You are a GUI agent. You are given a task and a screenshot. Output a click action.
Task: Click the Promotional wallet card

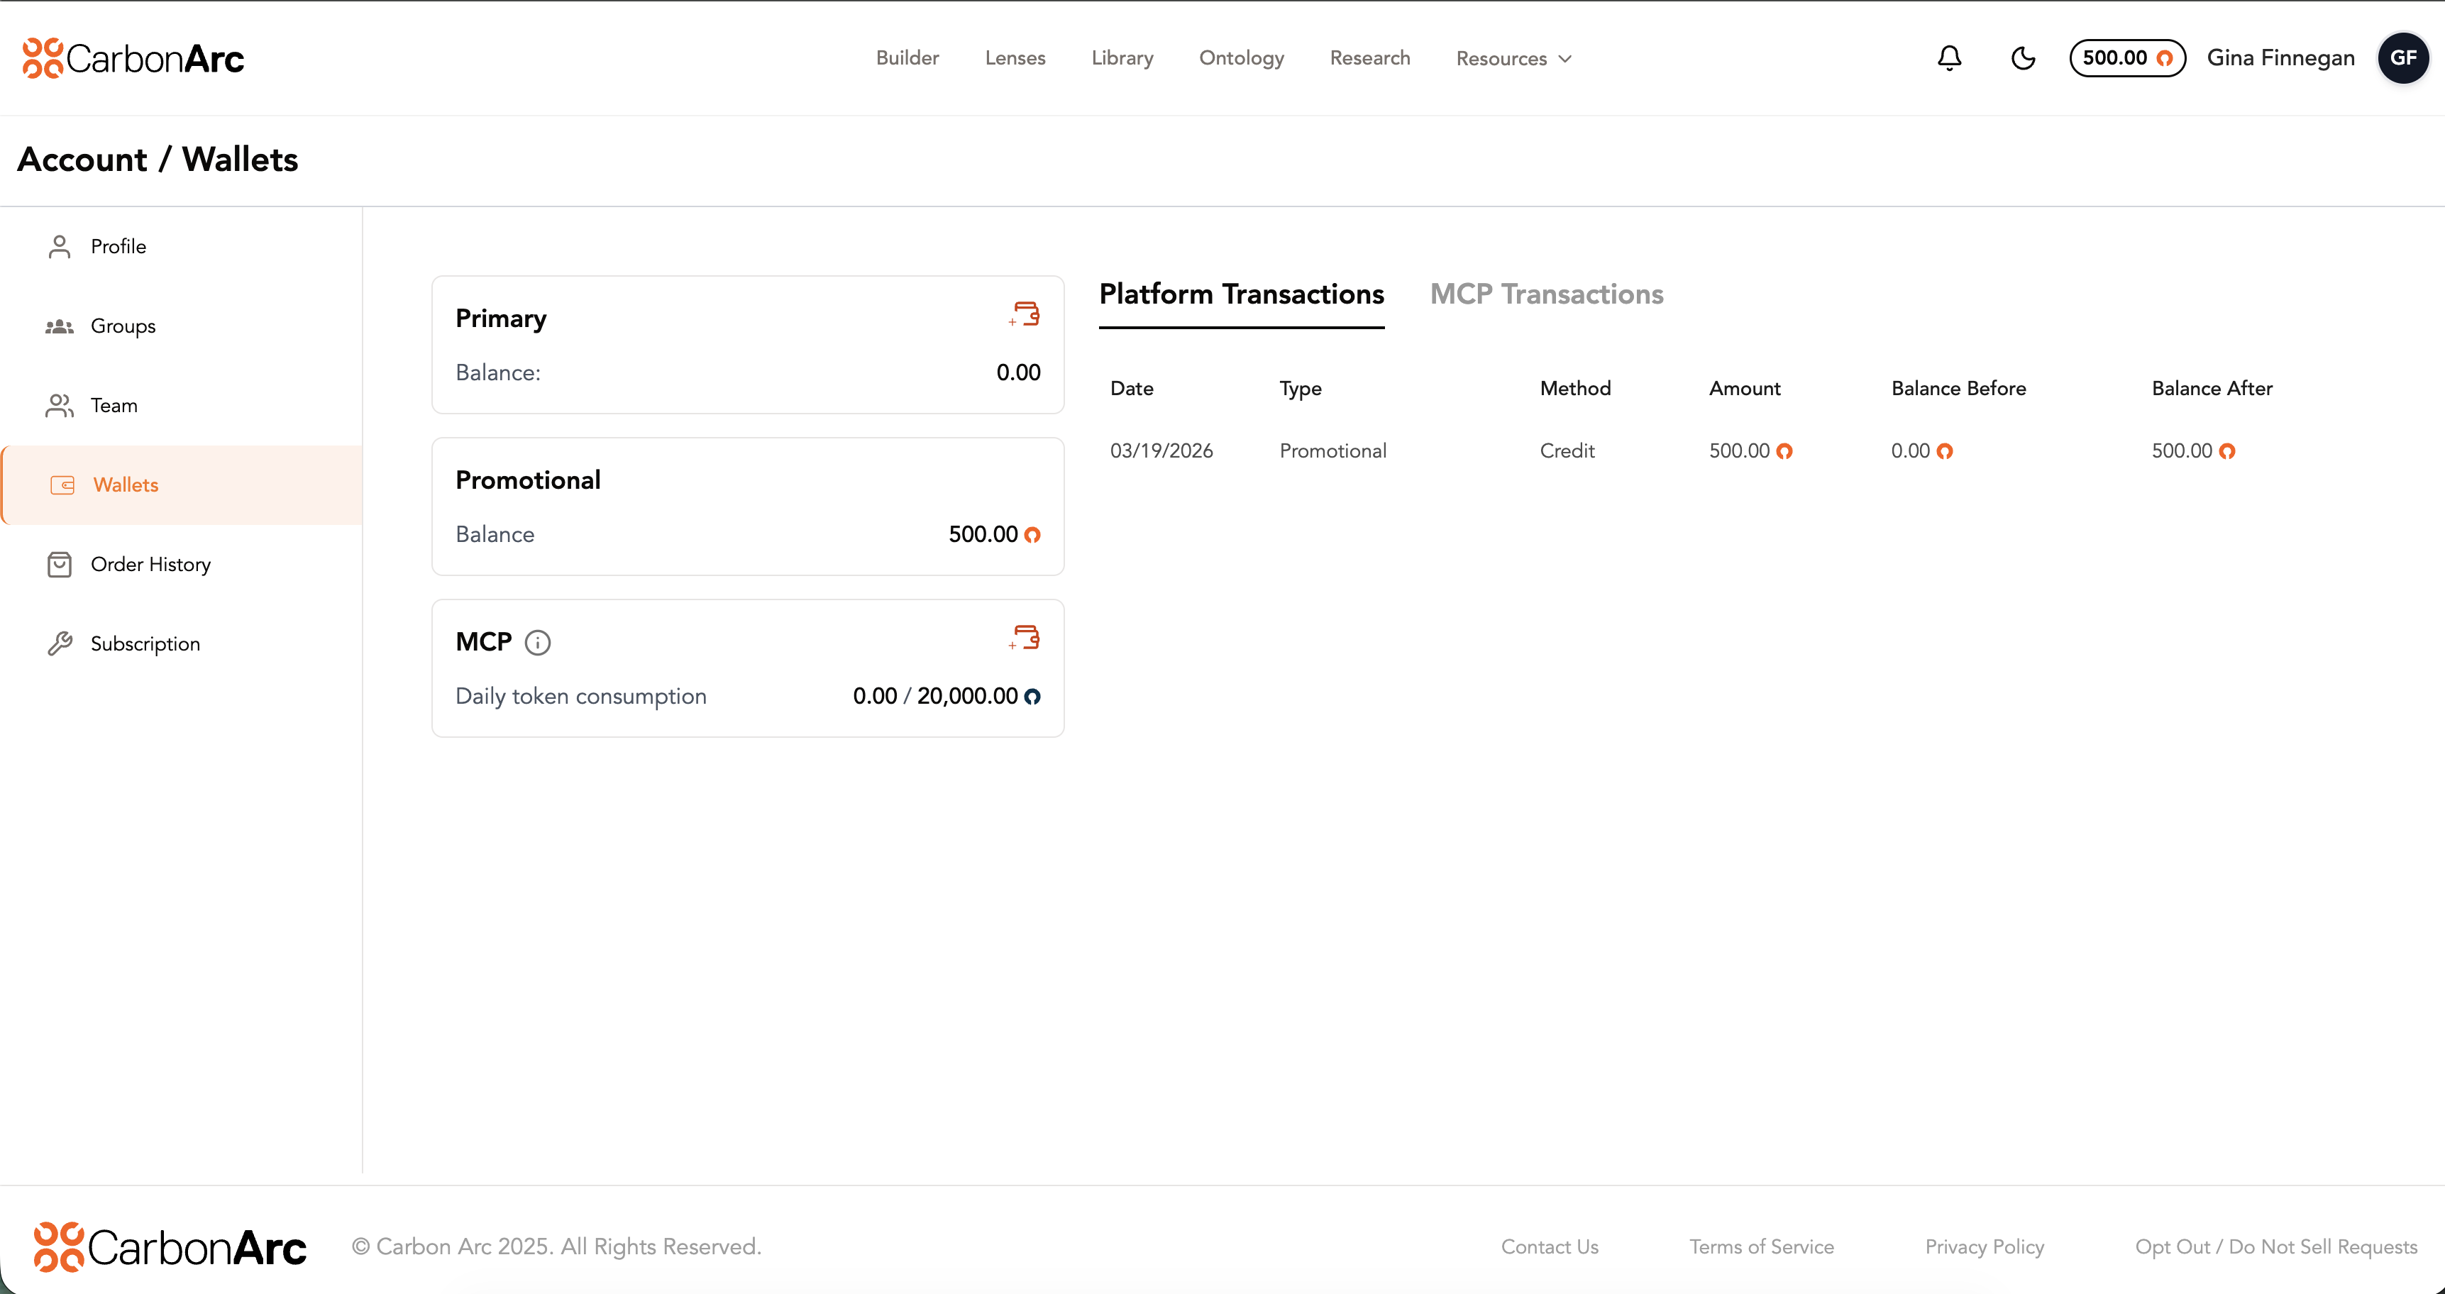[x=747, y=506]
